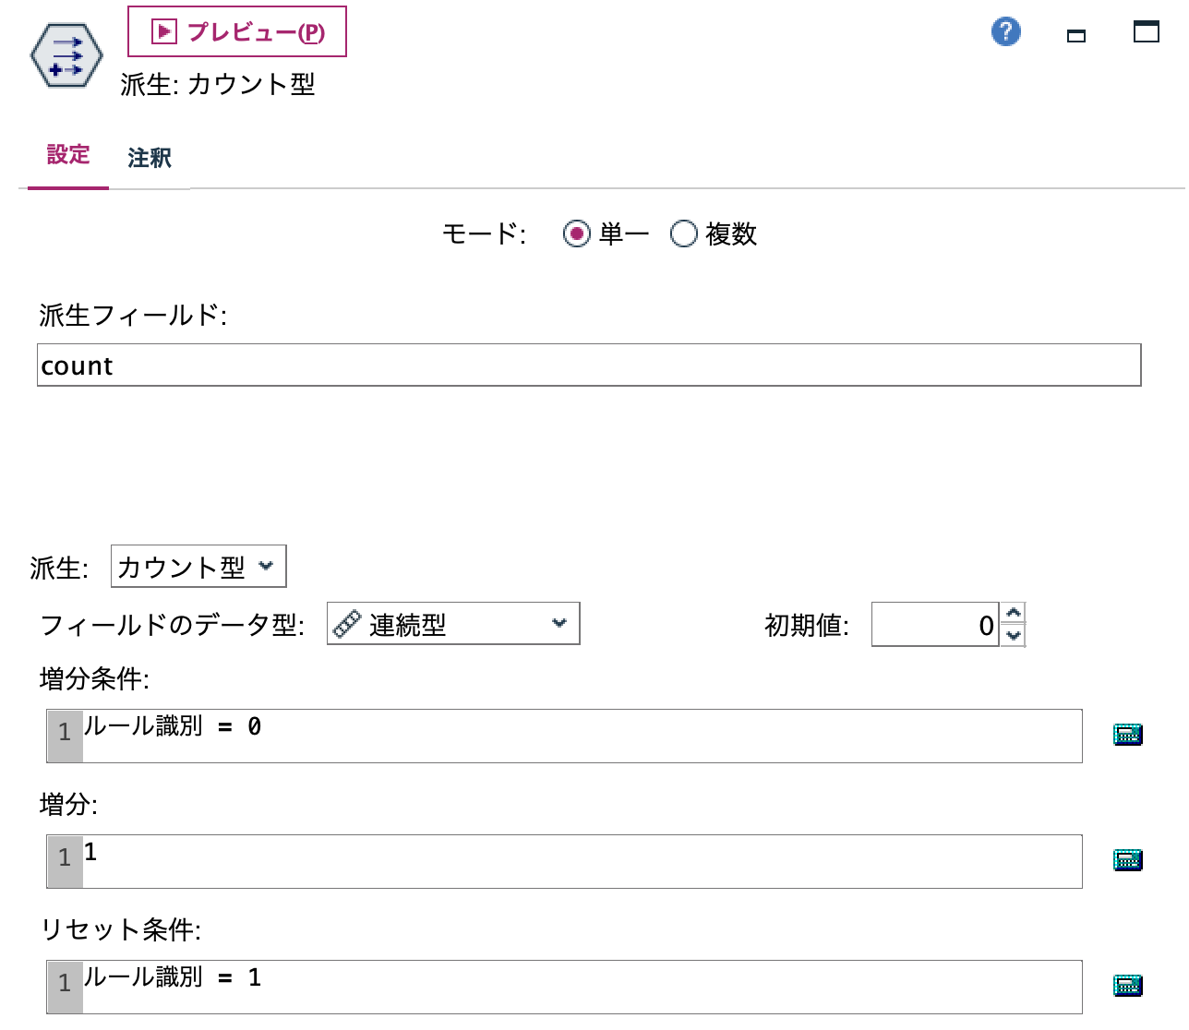The image size is (1189, 1030).
Task: Click the 派生カウント型 hexagon node icon
Action: tap(65, 55)
